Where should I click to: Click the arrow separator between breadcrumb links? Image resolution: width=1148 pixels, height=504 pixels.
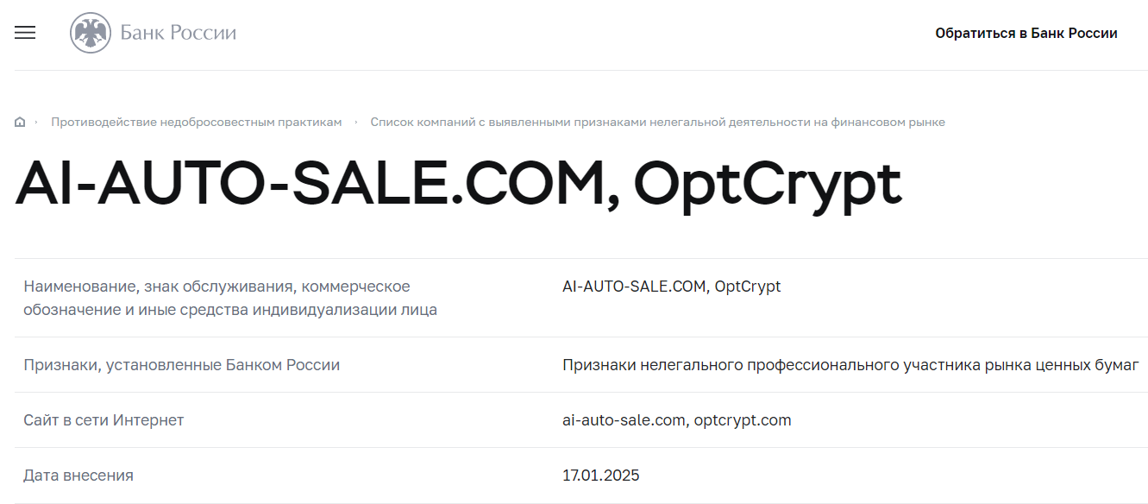tap(356, 123)
